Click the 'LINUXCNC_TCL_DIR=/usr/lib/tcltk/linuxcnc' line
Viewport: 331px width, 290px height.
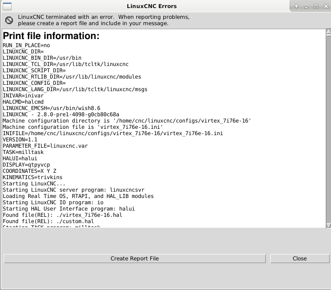(x=66, y=64)
